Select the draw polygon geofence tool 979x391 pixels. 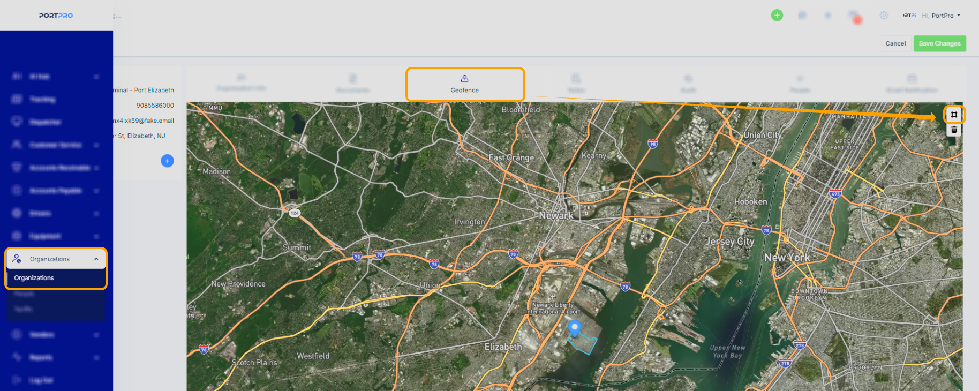[954, 115]
